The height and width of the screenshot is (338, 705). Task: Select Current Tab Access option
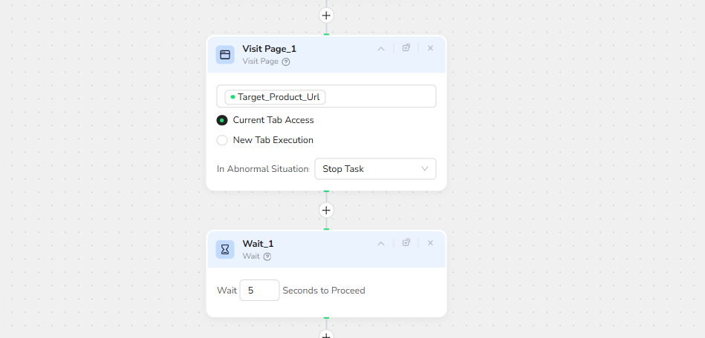[x=222, y=120]
